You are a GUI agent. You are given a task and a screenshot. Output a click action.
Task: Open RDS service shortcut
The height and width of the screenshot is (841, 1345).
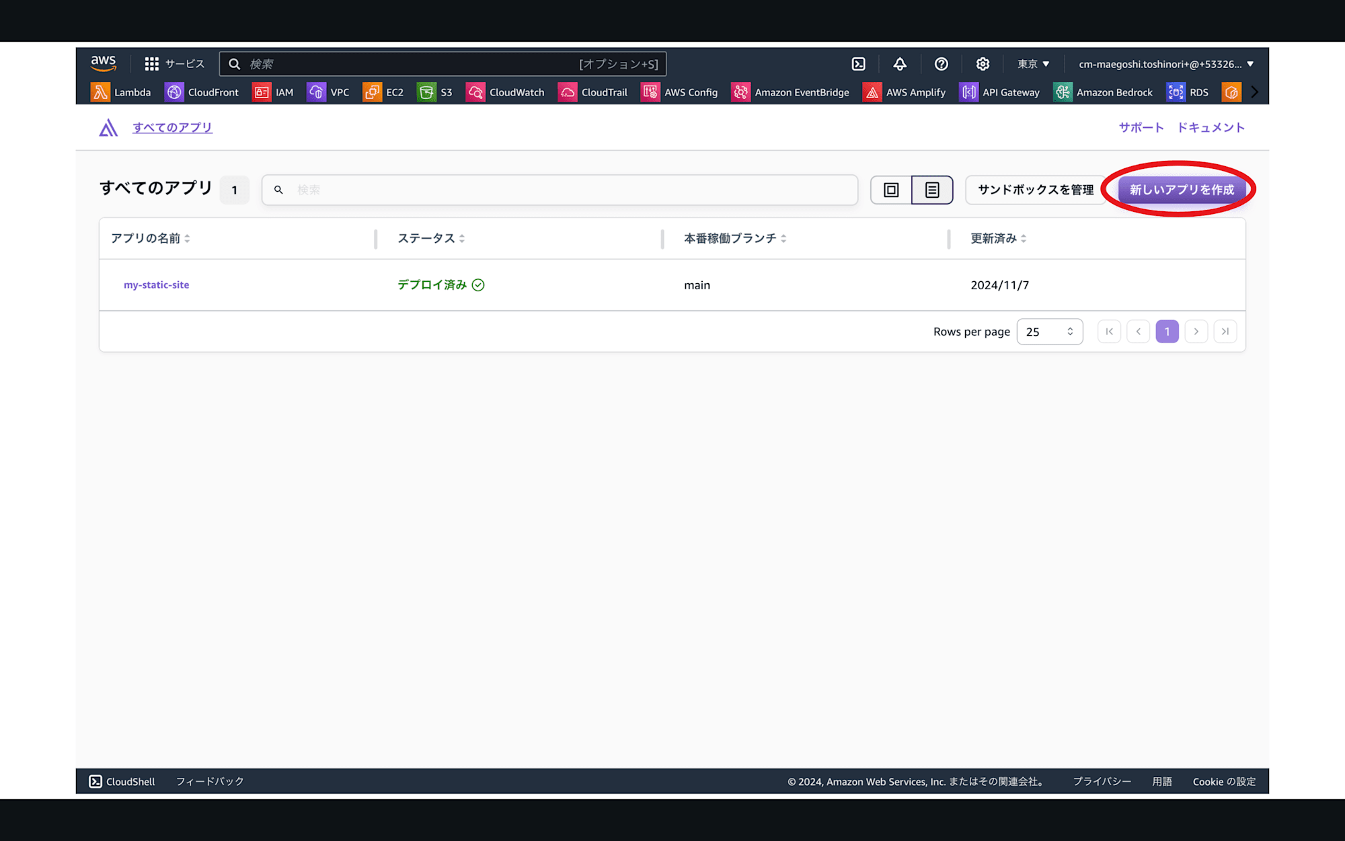click(1188, 92)
